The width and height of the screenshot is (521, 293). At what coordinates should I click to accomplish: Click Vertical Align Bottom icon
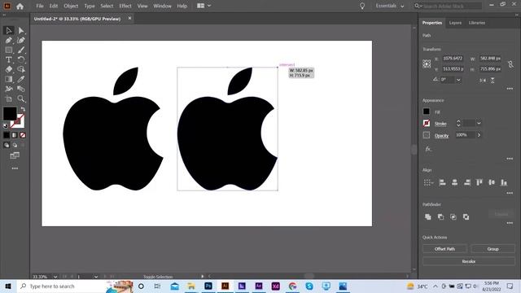pos(504,182)
